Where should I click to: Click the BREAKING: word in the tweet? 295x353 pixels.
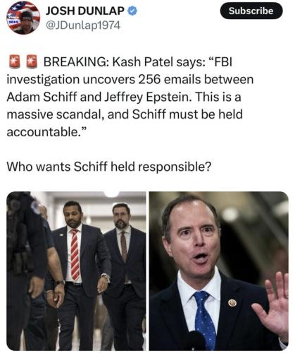pos(76,62)
